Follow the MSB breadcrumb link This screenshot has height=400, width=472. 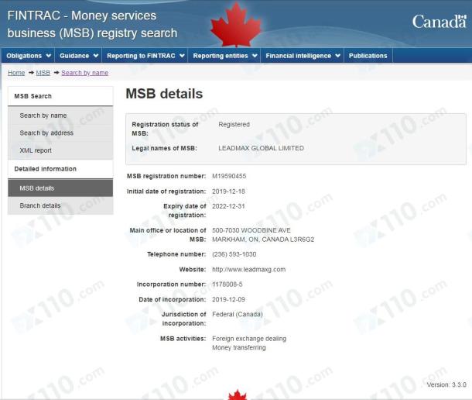pos(43,73)
